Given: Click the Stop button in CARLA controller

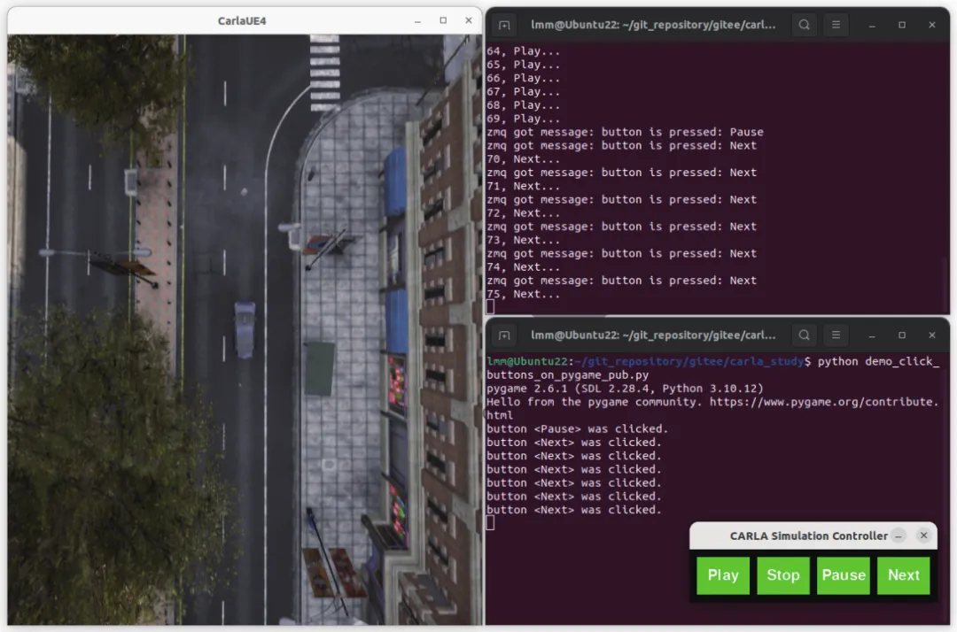Looking at the screenshot, I should [783, 574].
